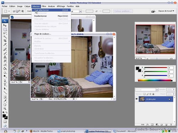The width and height of the screenshot is (178, 133).
Task: Select the Crop tool
Action: click(5, 41)
